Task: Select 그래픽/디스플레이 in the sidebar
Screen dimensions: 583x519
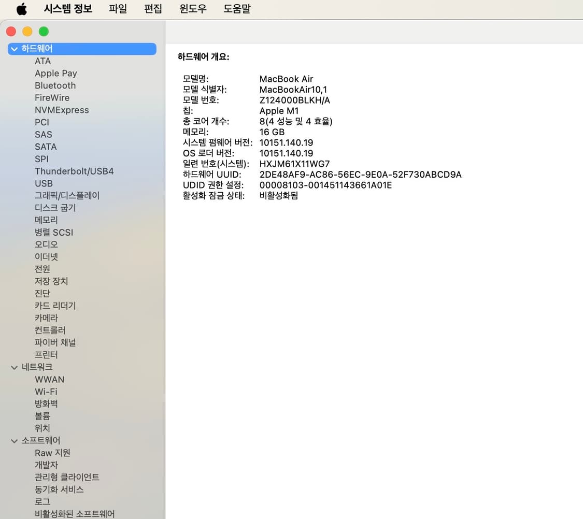Action: (67, 195)
